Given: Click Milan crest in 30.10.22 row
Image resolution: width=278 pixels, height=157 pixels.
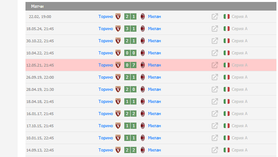Looking at the screenshot, I should point(143,41).
